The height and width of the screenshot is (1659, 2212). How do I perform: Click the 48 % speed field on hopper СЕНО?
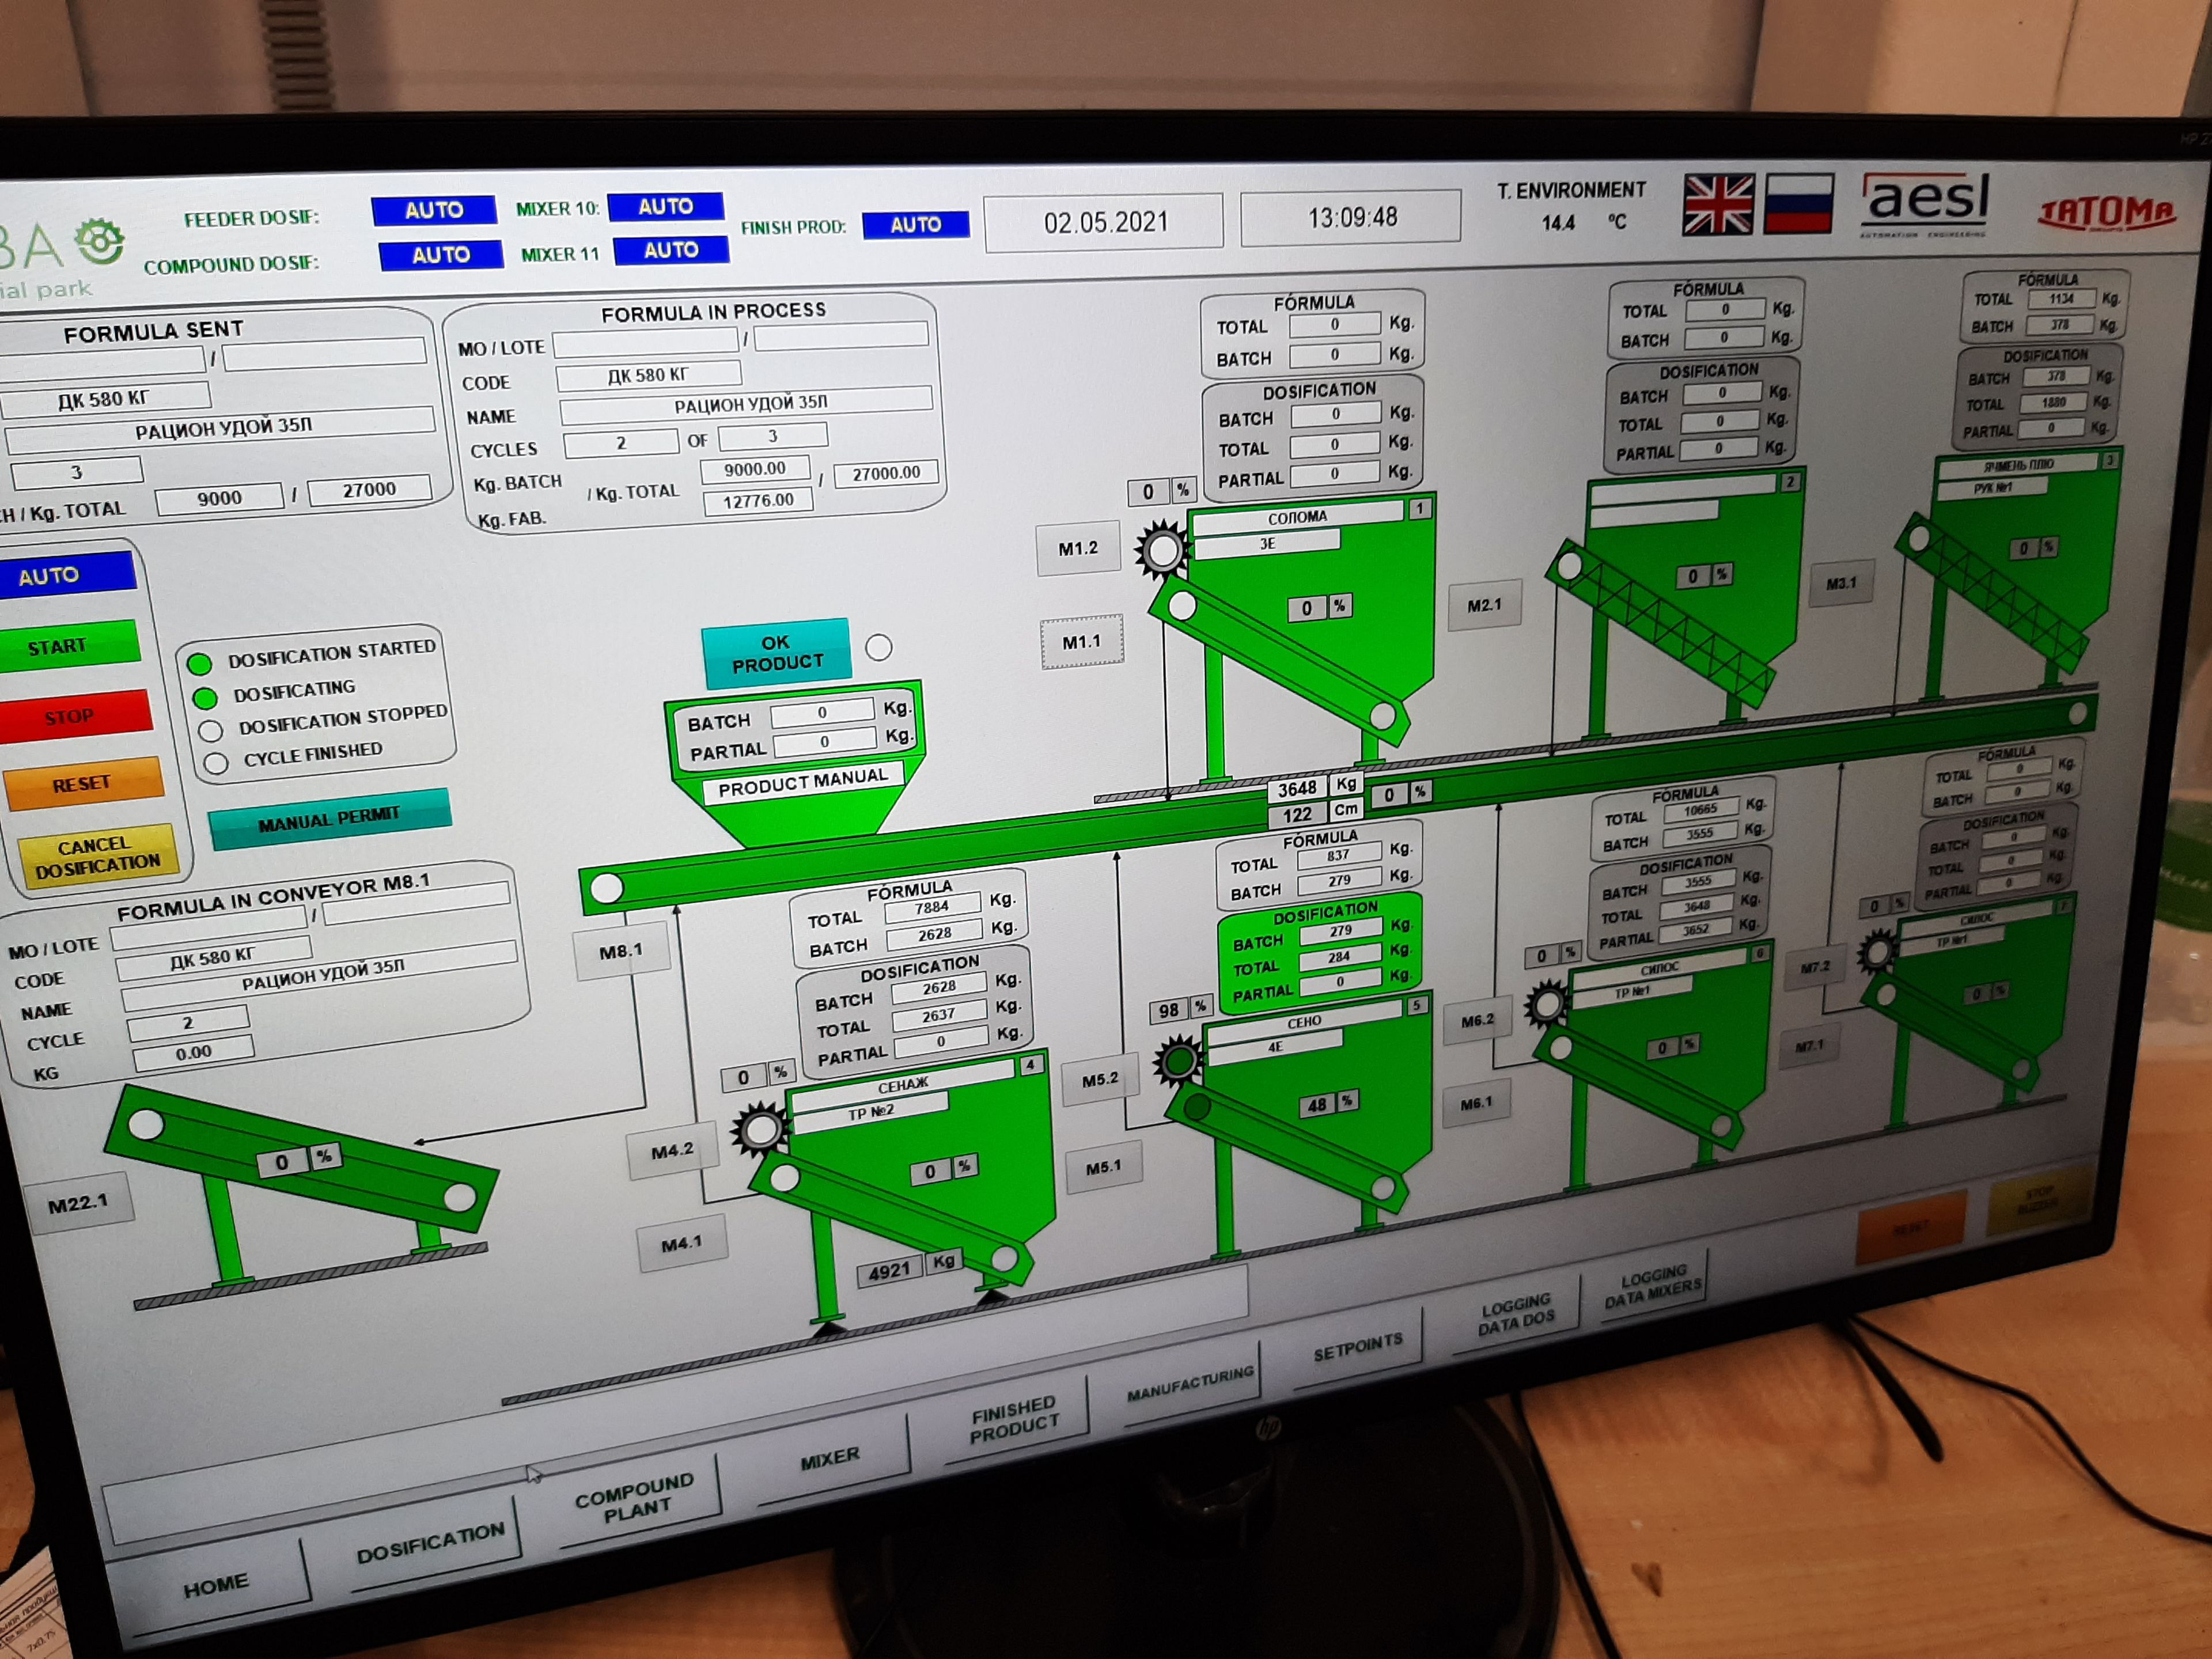click(x=1329, y=1105)
